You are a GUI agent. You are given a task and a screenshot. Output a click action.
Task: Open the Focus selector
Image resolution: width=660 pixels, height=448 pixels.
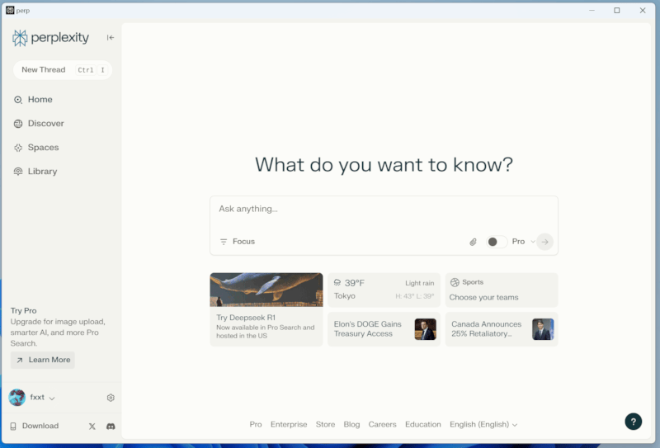237,242
